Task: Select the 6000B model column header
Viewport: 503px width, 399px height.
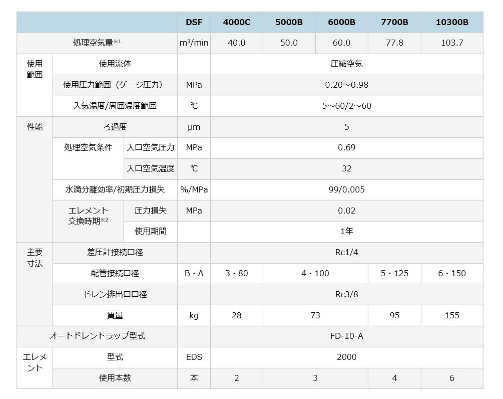Action: click(341, 22)
